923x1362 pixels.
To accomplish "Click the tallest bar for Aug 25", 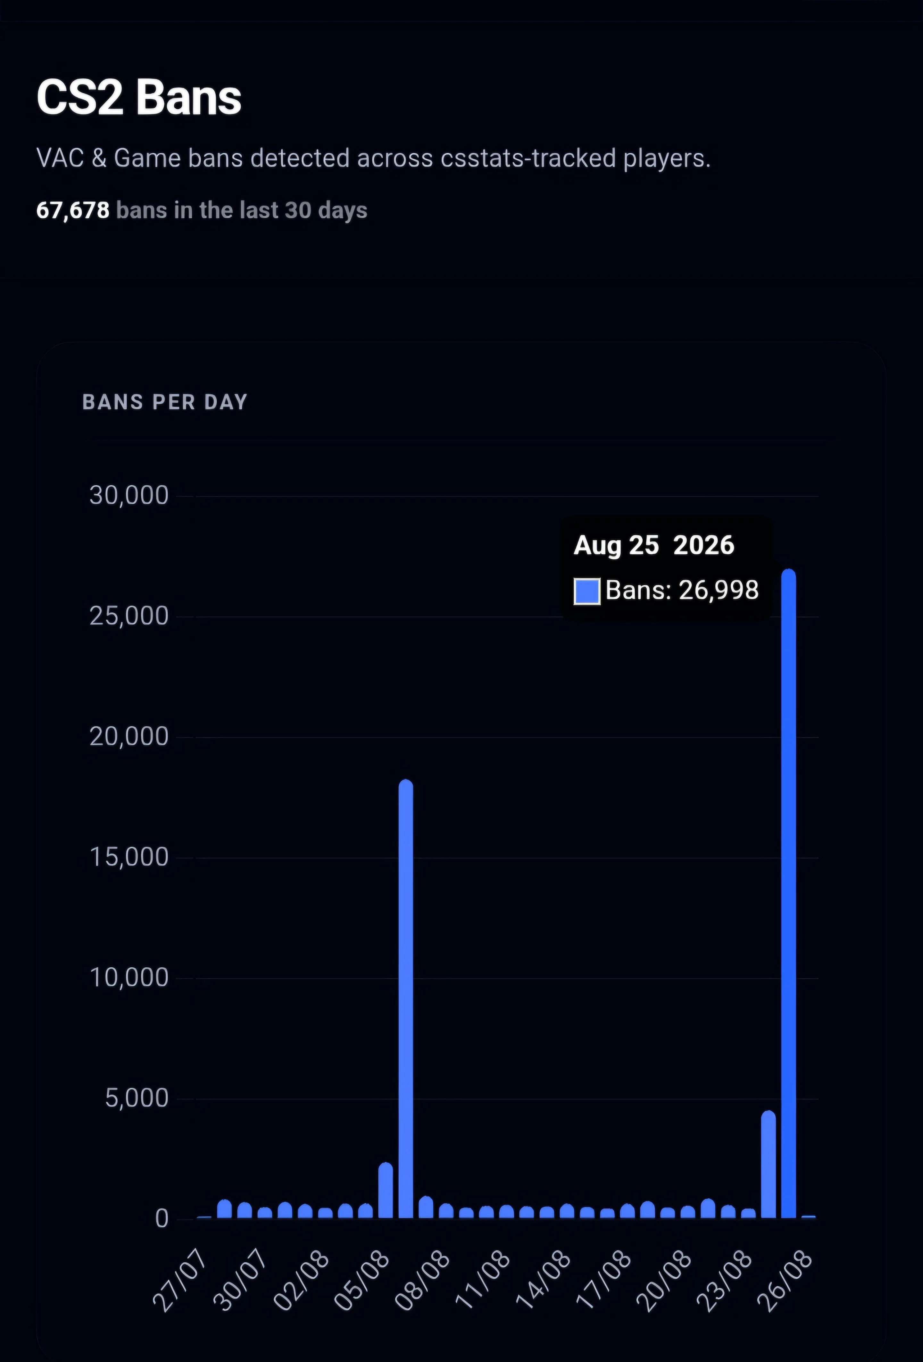I will [x=788, y=893].
